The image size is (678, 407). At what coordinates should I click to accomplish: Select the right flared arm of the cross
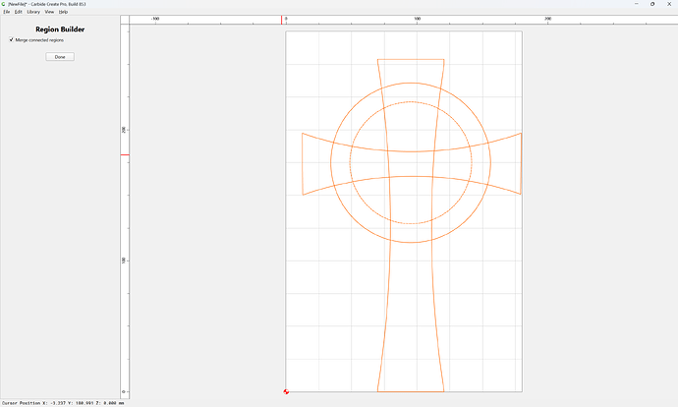click(x=506, y=163)
